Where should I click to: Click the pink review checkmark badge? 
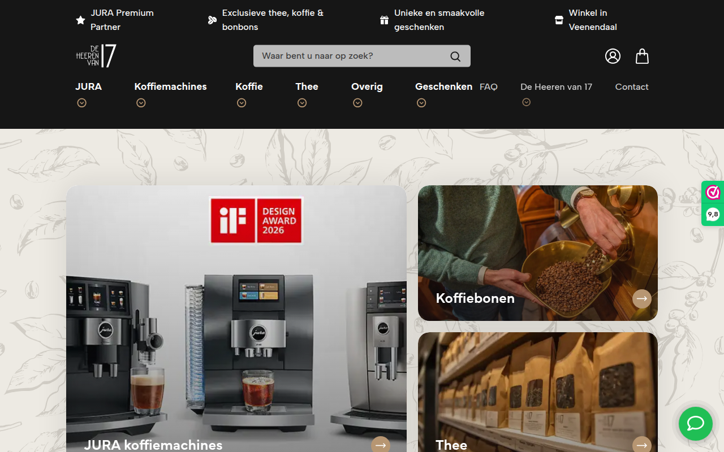tap(713, 192)
